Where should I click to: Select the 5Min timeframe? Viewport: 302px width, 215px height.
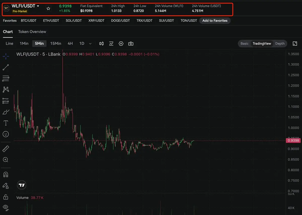(x=39, y=43)
